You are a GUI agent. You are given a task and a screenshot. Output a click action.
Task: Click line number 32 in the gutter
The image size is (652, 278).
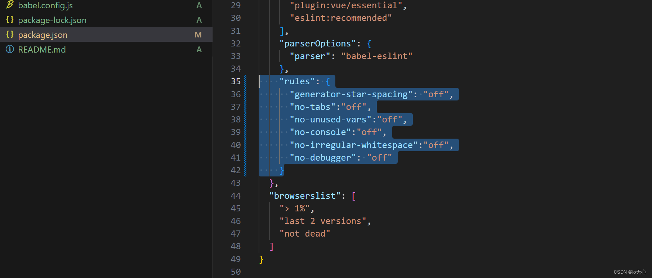point(236,44)
